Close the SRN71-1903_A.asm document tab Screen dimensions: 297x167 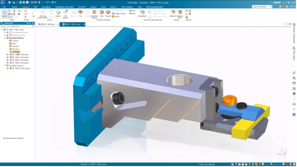(x=84, y=24)
